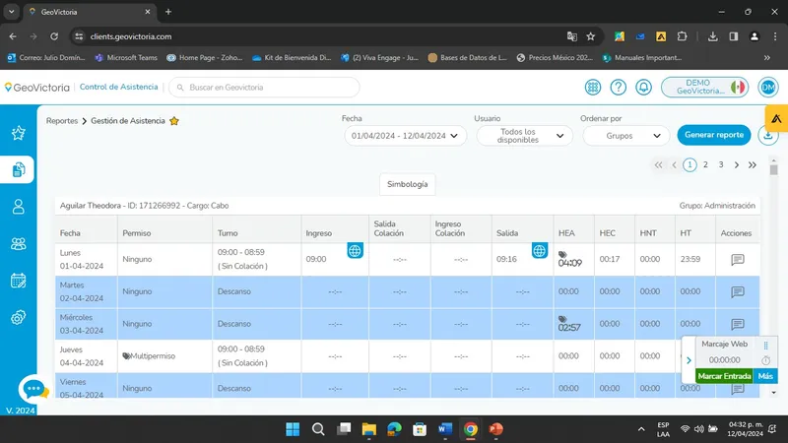This screenshot has height=443, width=788.
Task: Click the report vertical scrollbar thumb
Action: tap(774, 169)
